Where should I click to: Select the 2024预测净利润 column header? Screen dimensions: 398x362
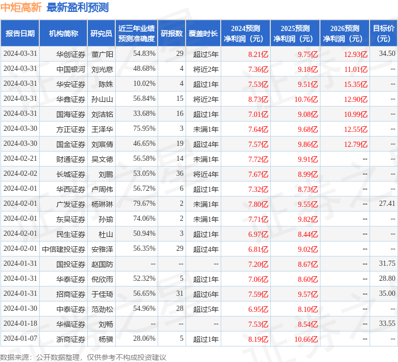point(246,33)
